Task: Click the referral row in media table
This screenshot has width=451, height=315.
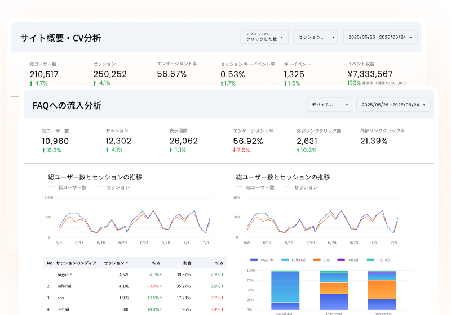Action: (135, 286)
